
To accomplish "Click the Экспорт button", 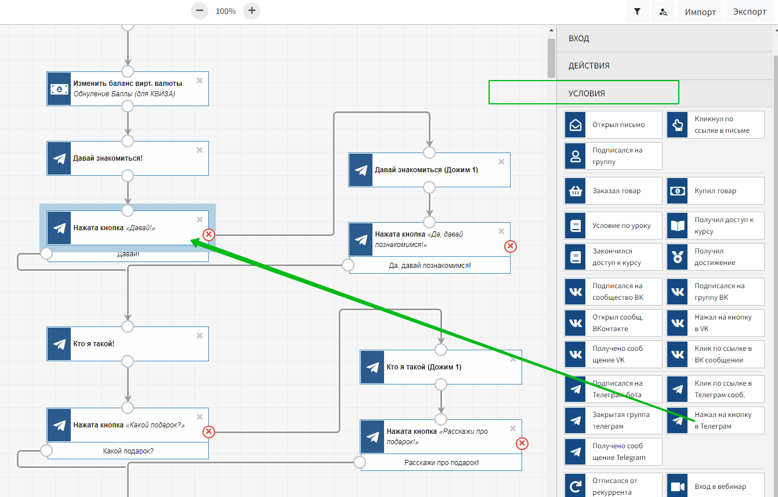I will click(x=749, y=12).
